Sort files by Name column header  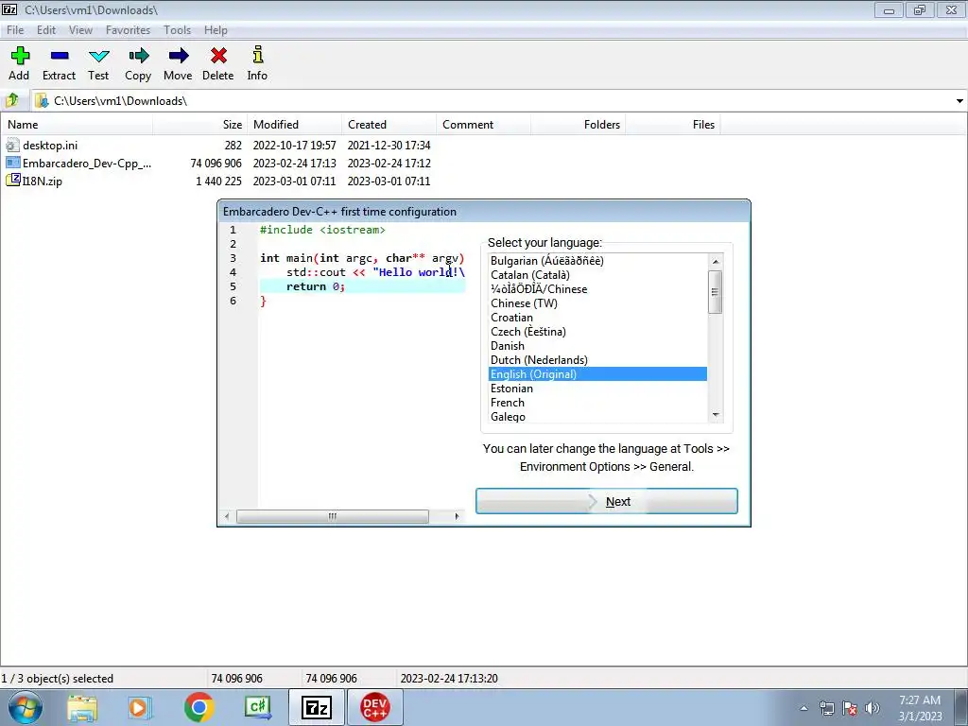(x=77, y=124)
